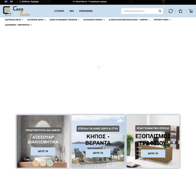Open the ΑΞΕΣΟΥΑΡ ΔΙΑΚΟΣΜΗΤΙΚΑ heading

click(x=43, y=140)
